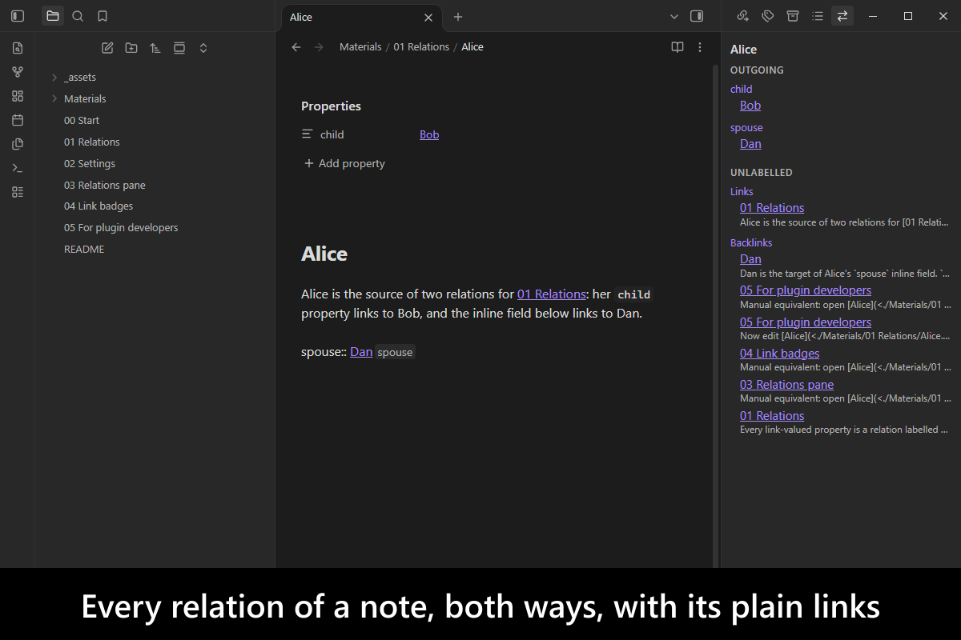Create a new folder icon
This screenshot has width=961, height=640.
pos(131,48)
